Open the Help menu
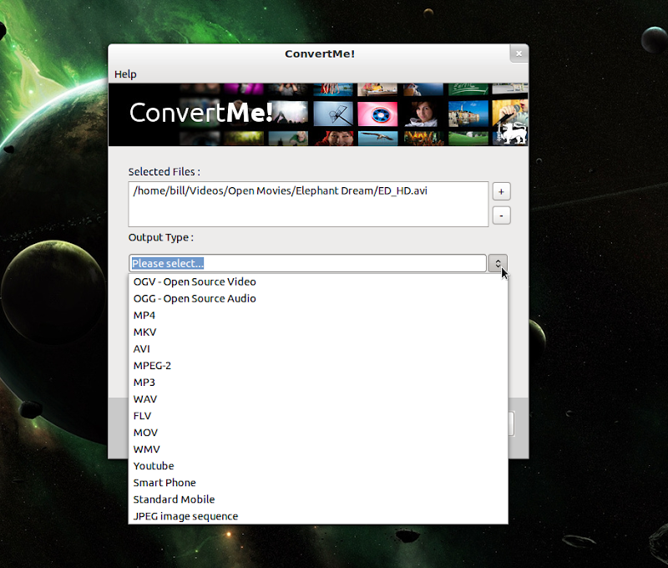The width and height of the screenshot is (668, 568). (125, 74)
